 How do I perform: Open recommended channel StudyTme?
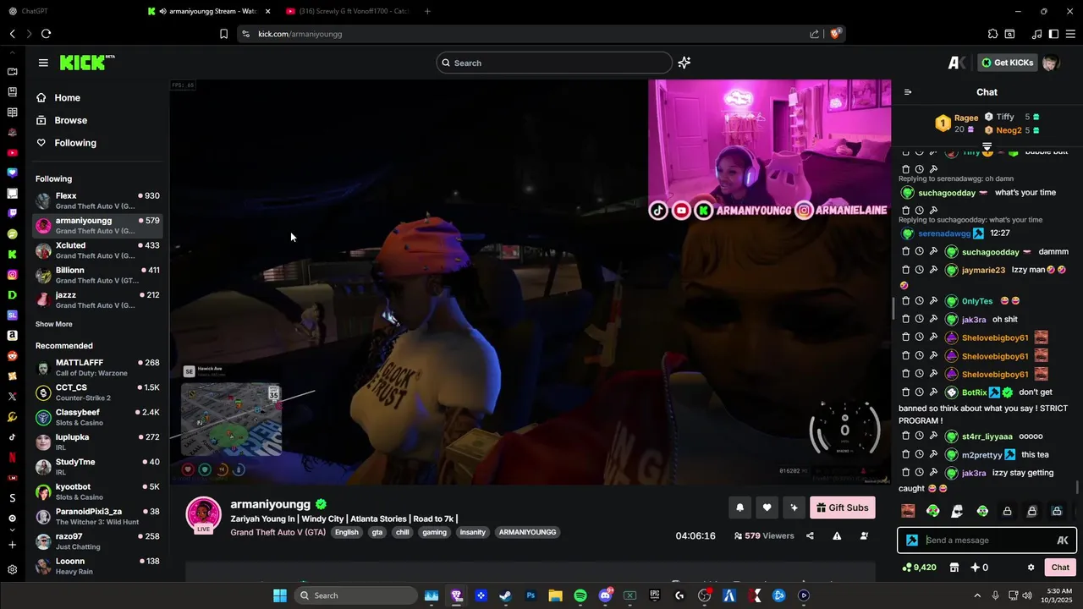point(97,467)
